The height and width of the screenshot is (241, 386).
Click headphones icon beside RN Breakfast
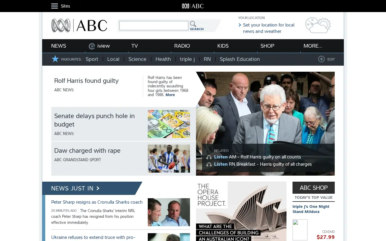(x=209, y=164)
